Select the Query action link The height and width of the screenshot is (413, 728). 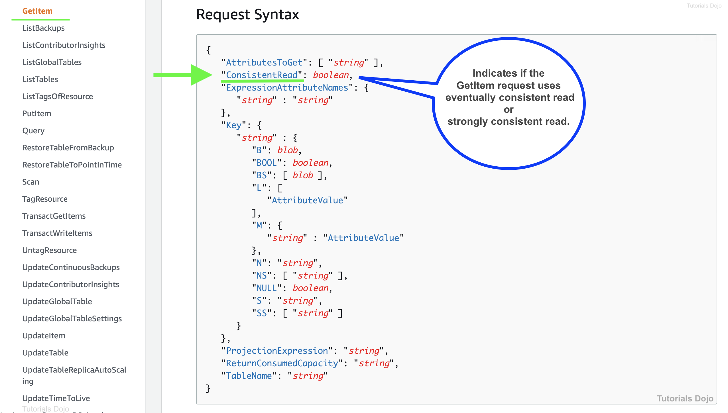33,130
